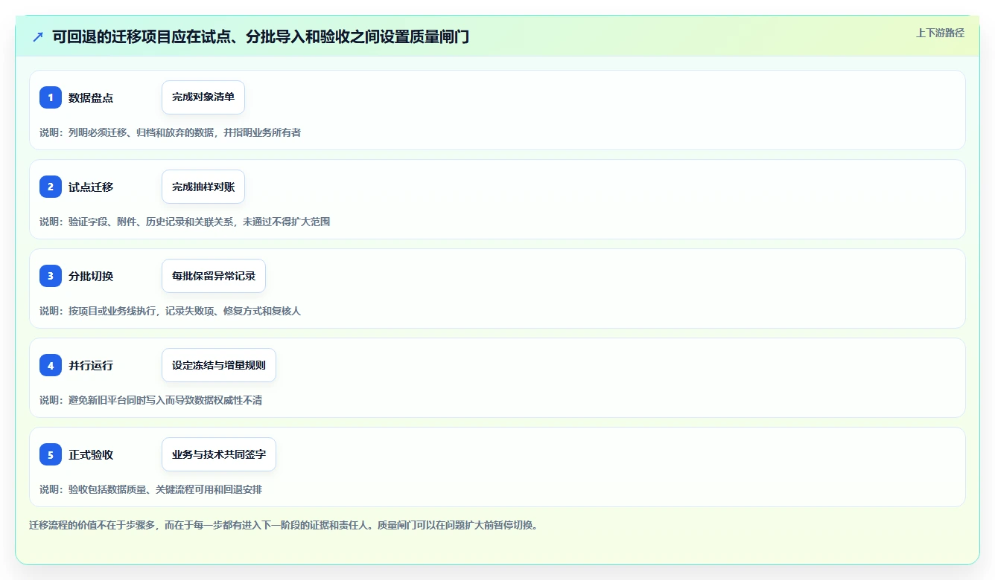Click the description starting 按项目或业务线执行
The width and height of the screenshot is (995, 580).
(171, 311)
